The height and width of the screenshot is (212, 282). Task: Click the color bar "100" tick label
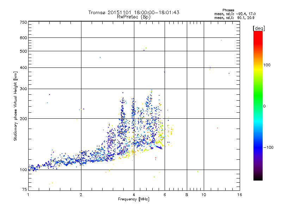[x=267, y=65]
